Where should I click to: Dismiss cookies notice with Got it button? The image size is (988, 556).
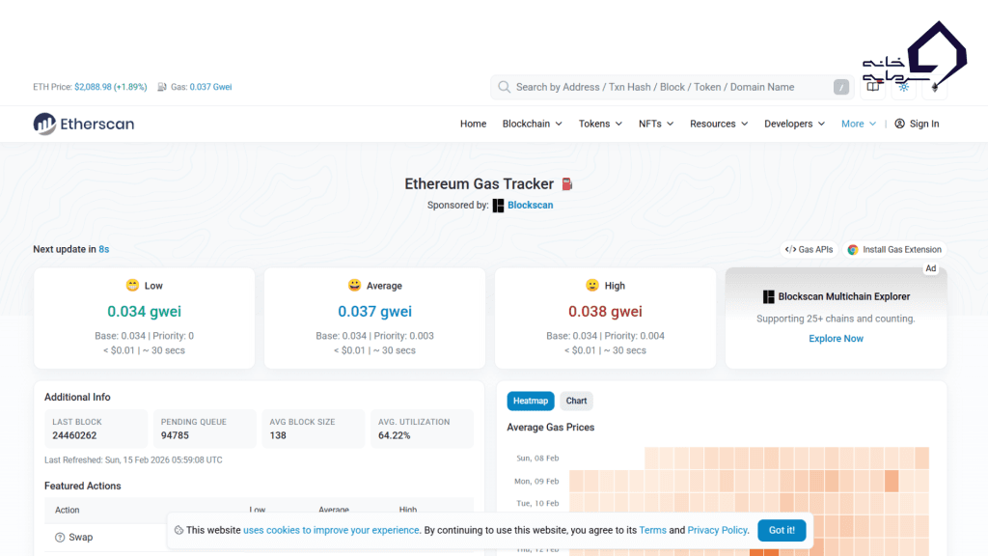pos(782,530)
